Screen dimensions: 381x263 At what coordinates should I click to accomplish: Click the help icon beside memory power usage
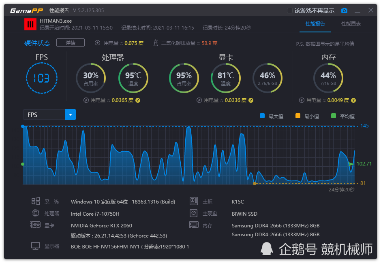coord(353,100)
